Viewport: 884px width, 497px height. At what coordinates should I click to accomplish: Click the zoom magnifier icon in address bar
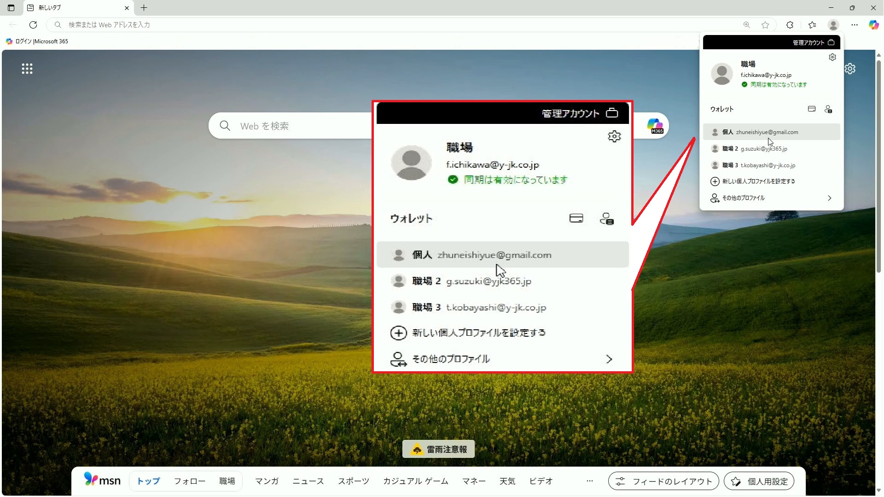pyautogui.click(x=747, y=25)
